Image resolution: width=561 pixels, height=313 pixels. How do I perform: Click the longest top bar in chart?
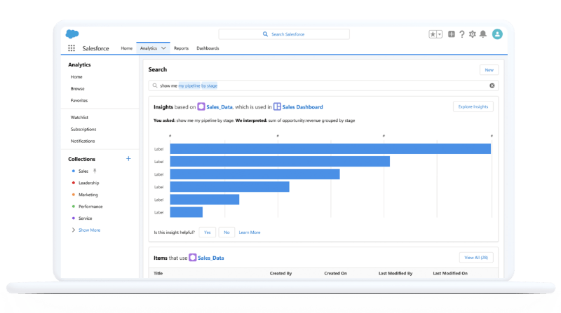click(330, 149)
